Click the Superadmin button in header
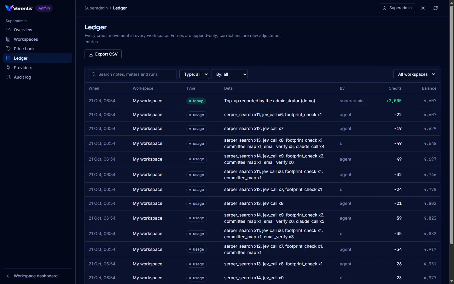454x284 pixels. tap(397, 8)
